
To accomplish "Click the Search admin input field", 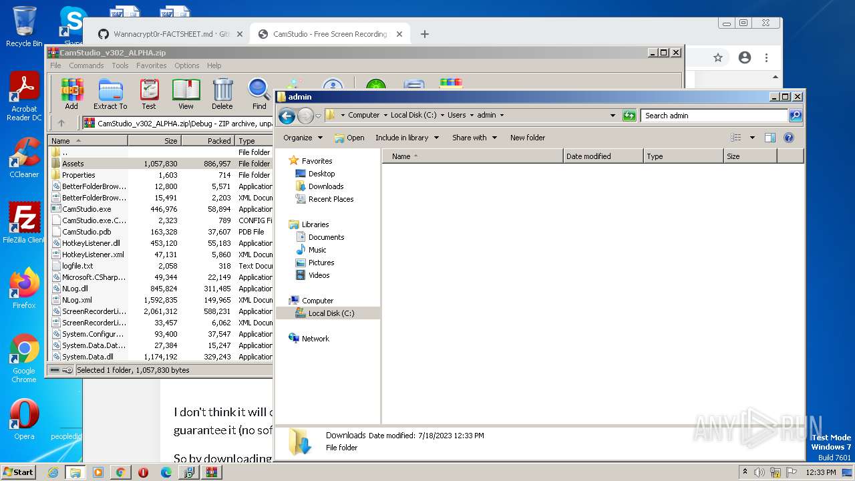I will [x=714, y=116].
